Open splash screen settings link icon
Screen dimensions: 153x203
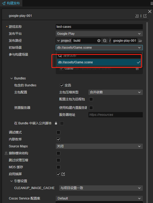pyautogui.click(x=63, y=174)
